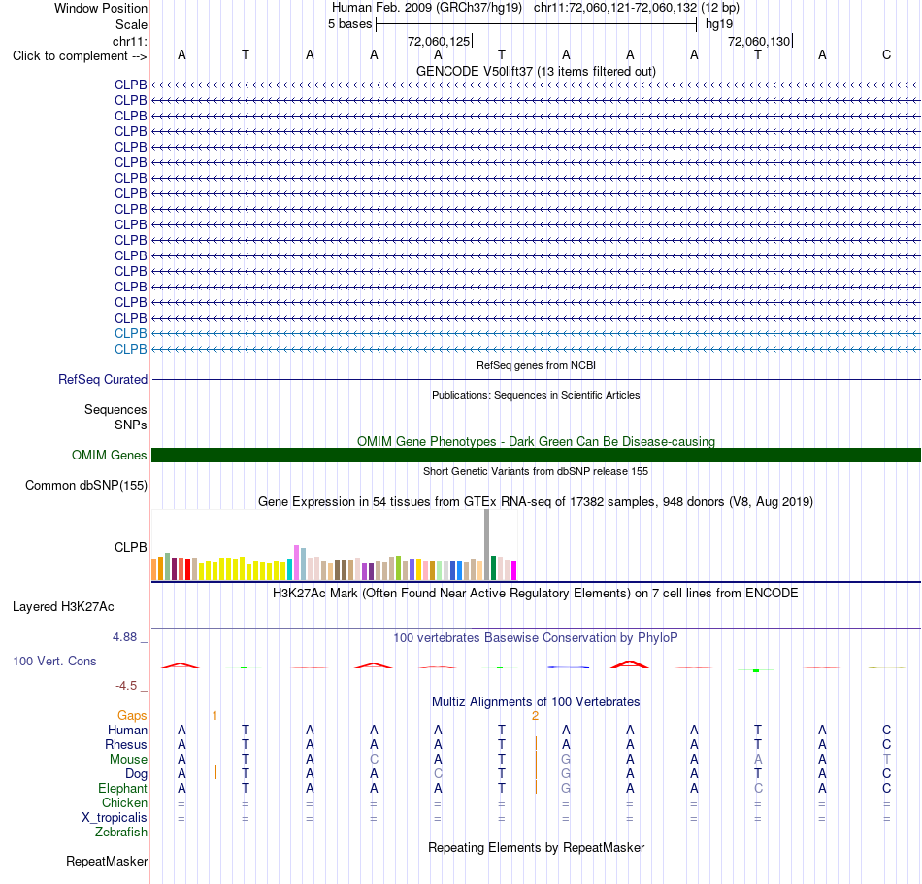Click the hg19 assembly label by the scale

(x=719, y=24)
